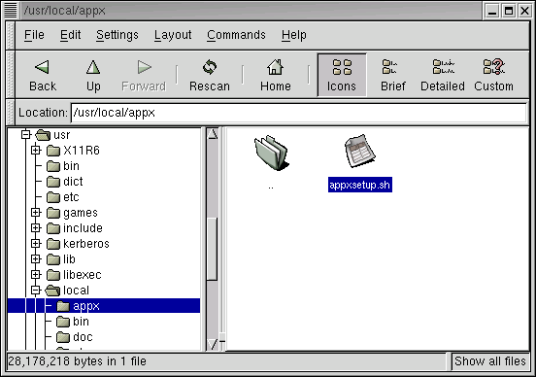The width and height of the screenshot is (536, 377).
Task: Rescan the current directory
Action: [x=210, y=76]
